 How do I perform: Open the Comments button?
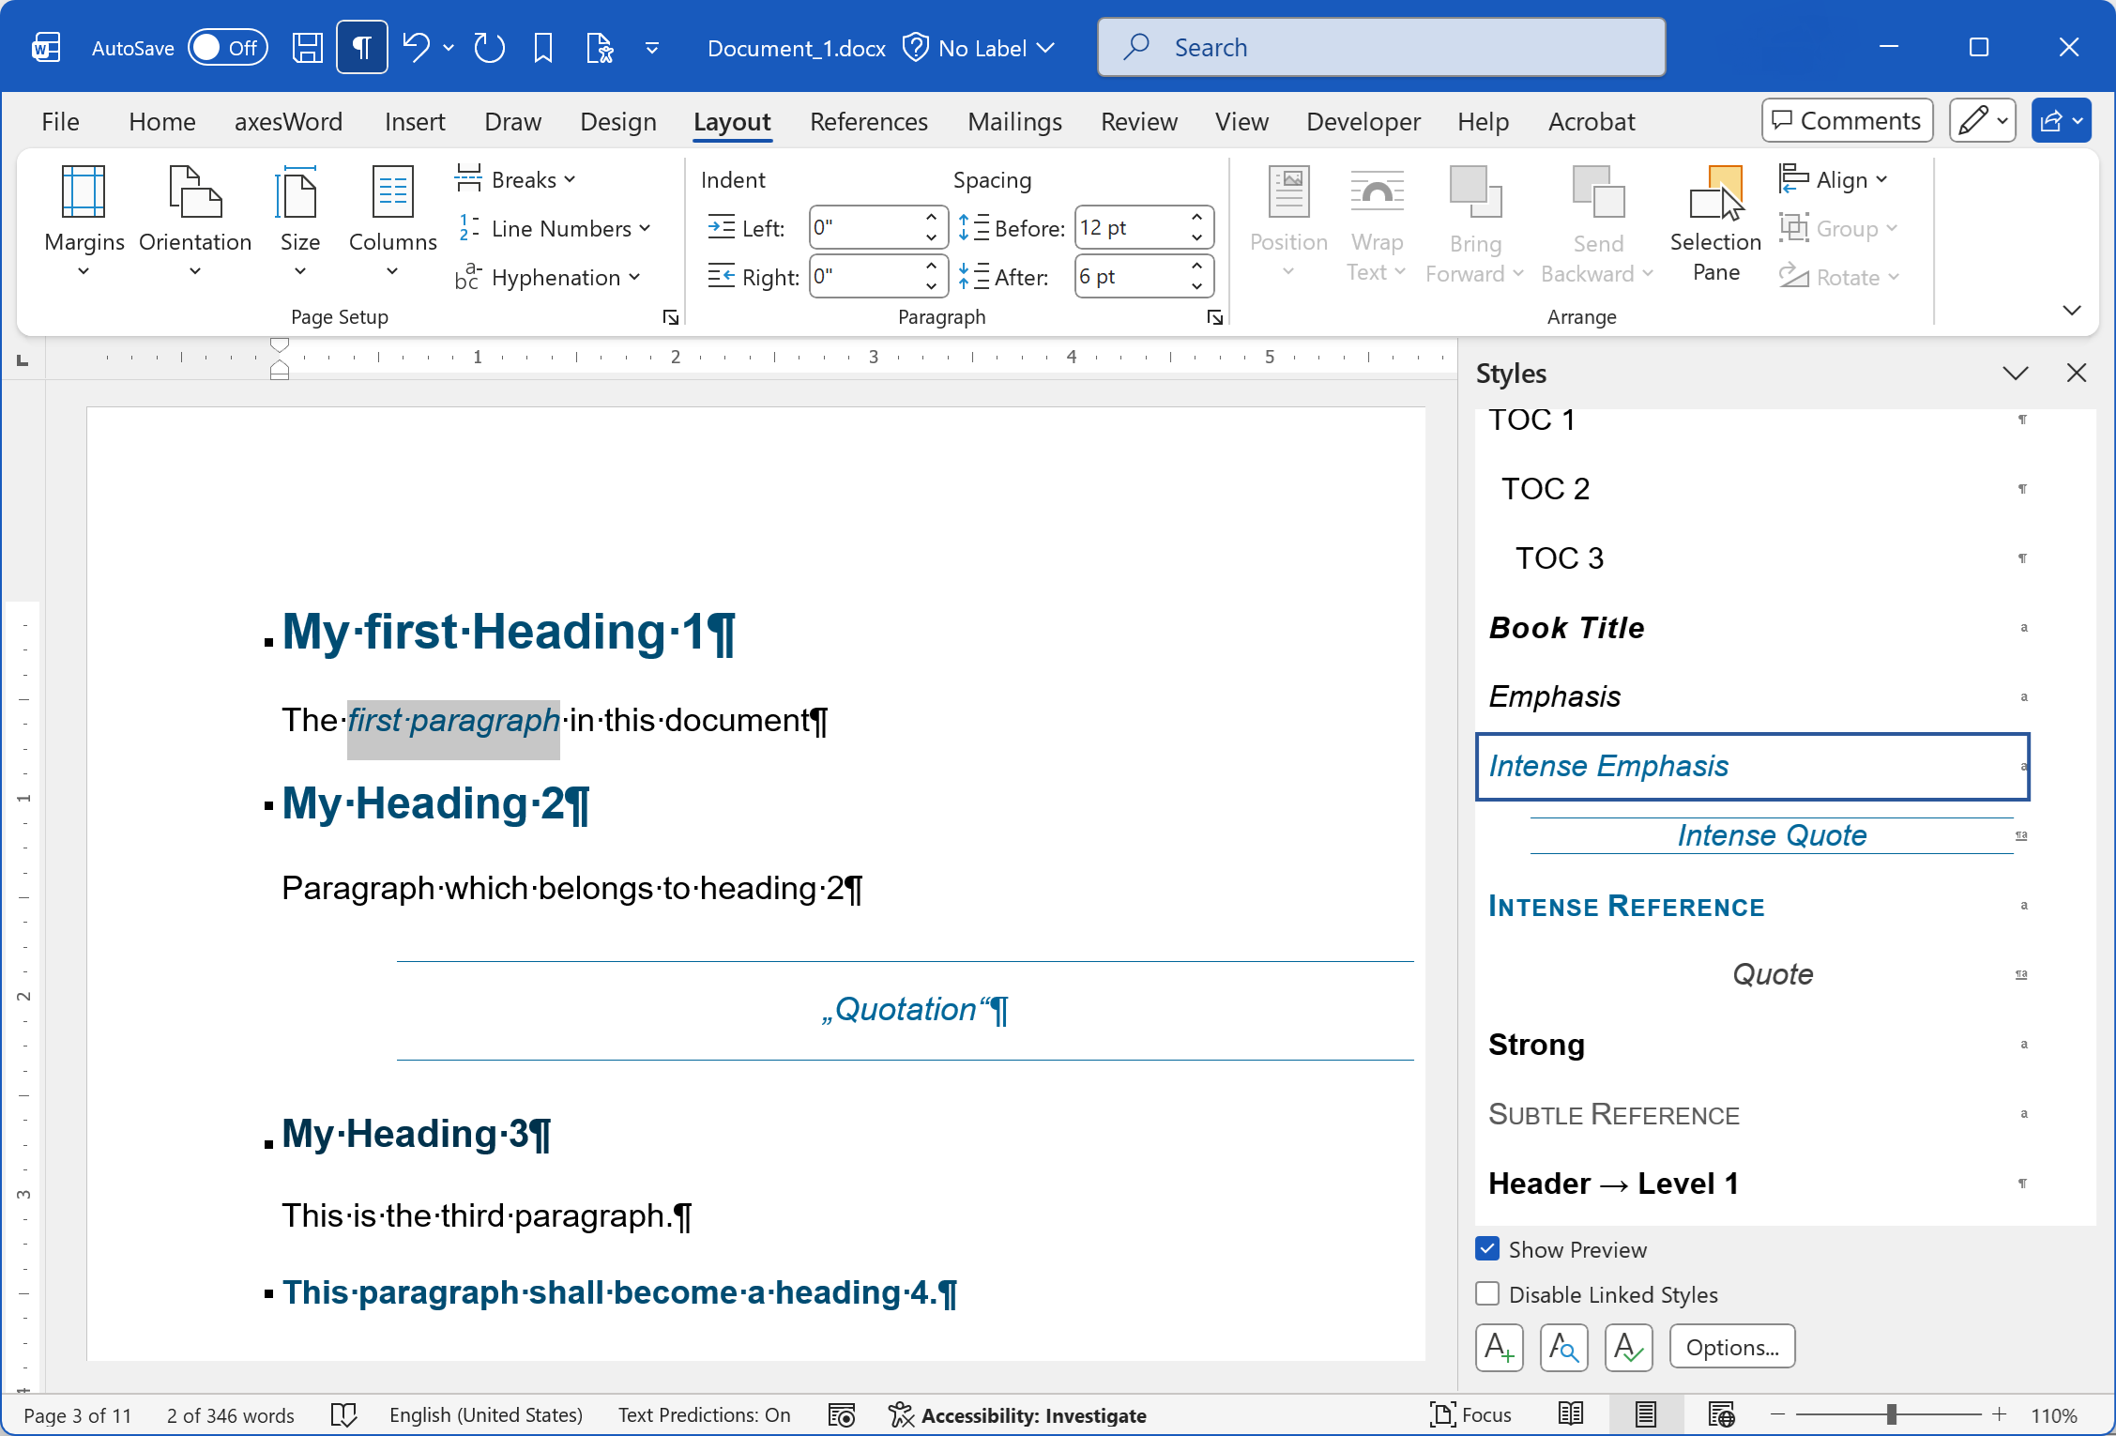pos(1847,120)
